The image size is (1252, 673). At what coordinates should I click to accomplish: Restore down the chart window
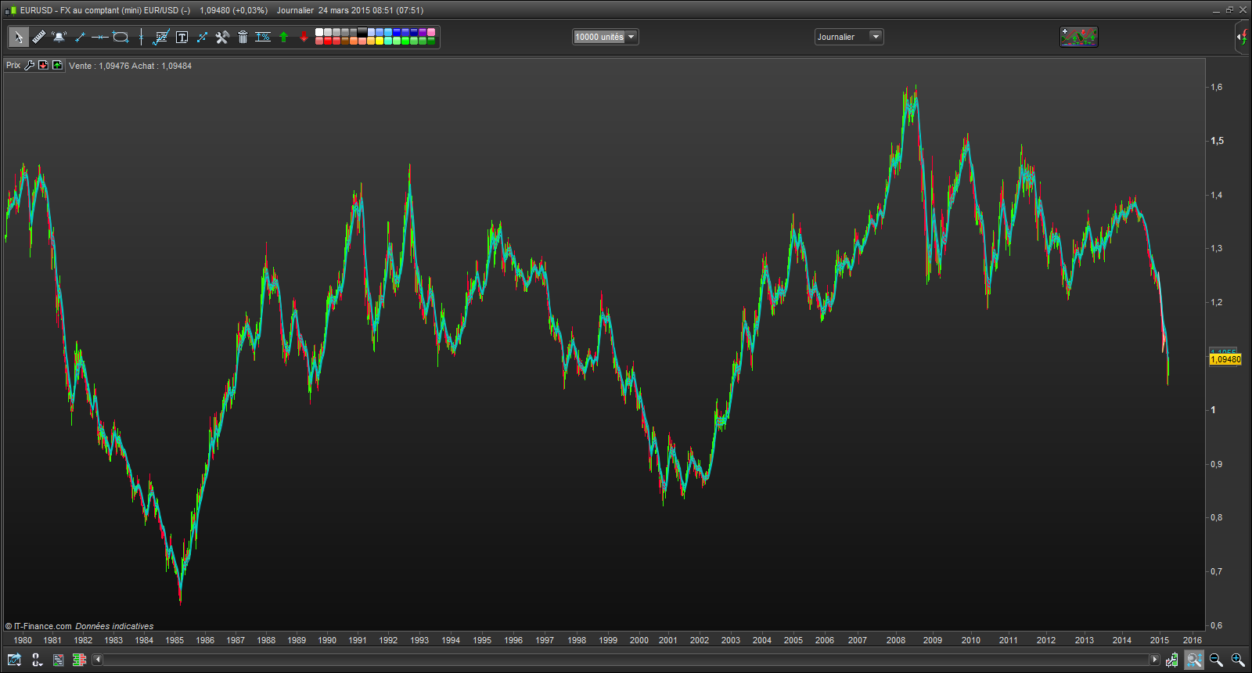tap(1229, 10)
